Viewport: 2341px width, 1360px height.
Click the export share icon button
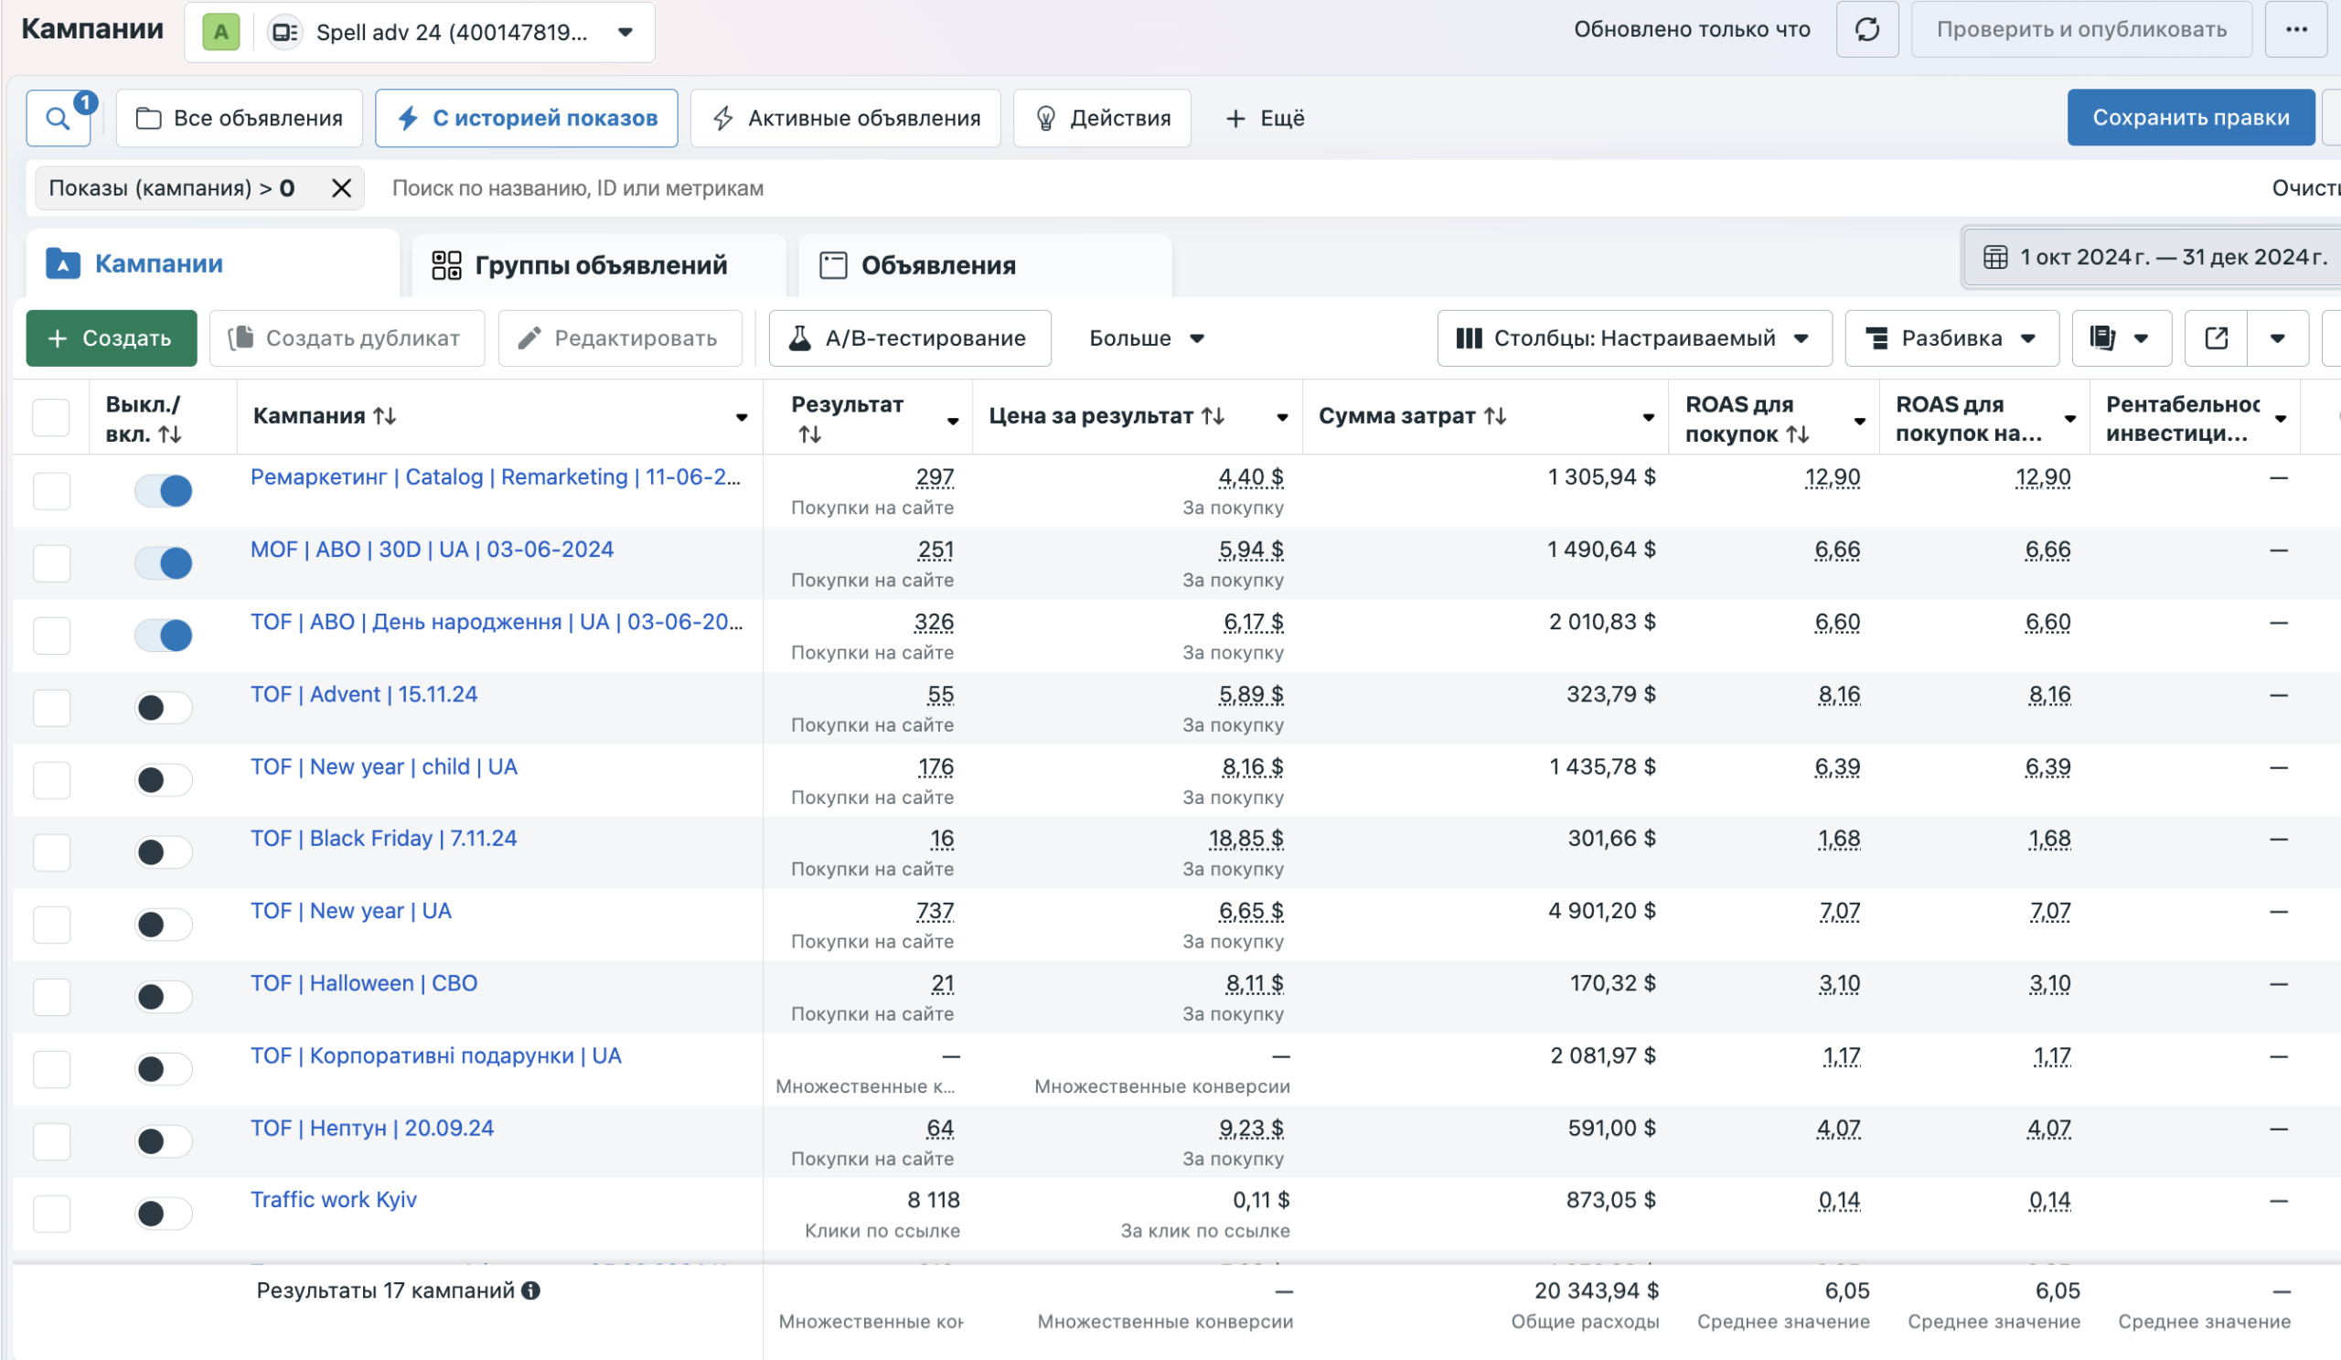[2217, 338]
